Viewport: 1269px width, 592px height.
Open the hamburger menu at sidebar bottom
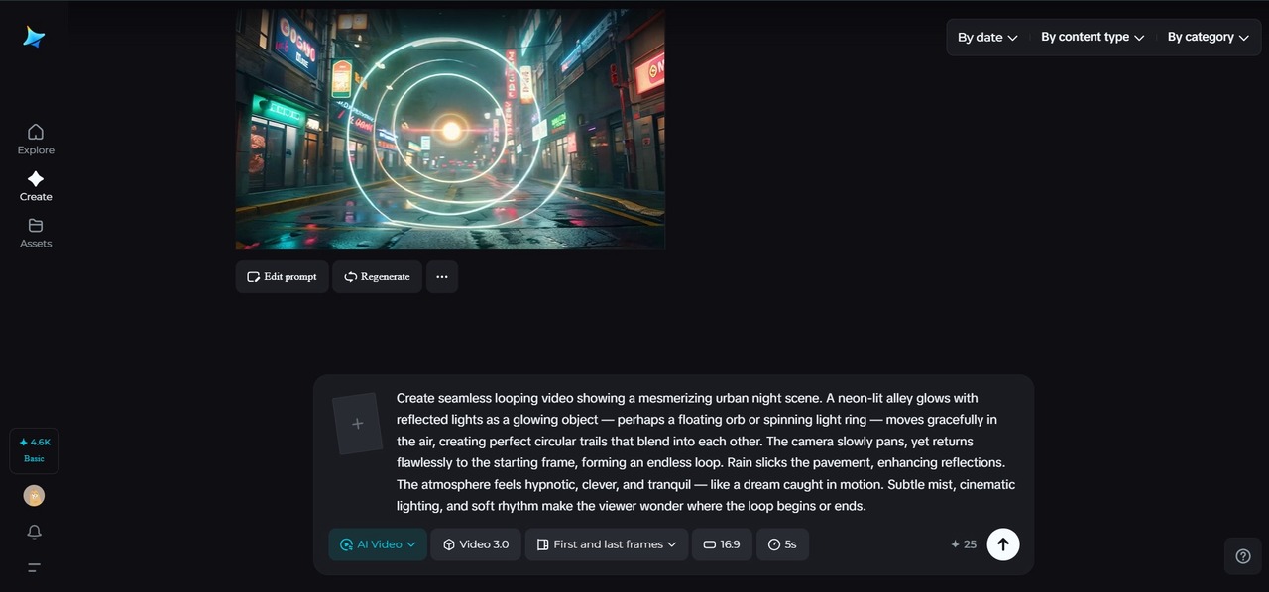pos(34,567)
